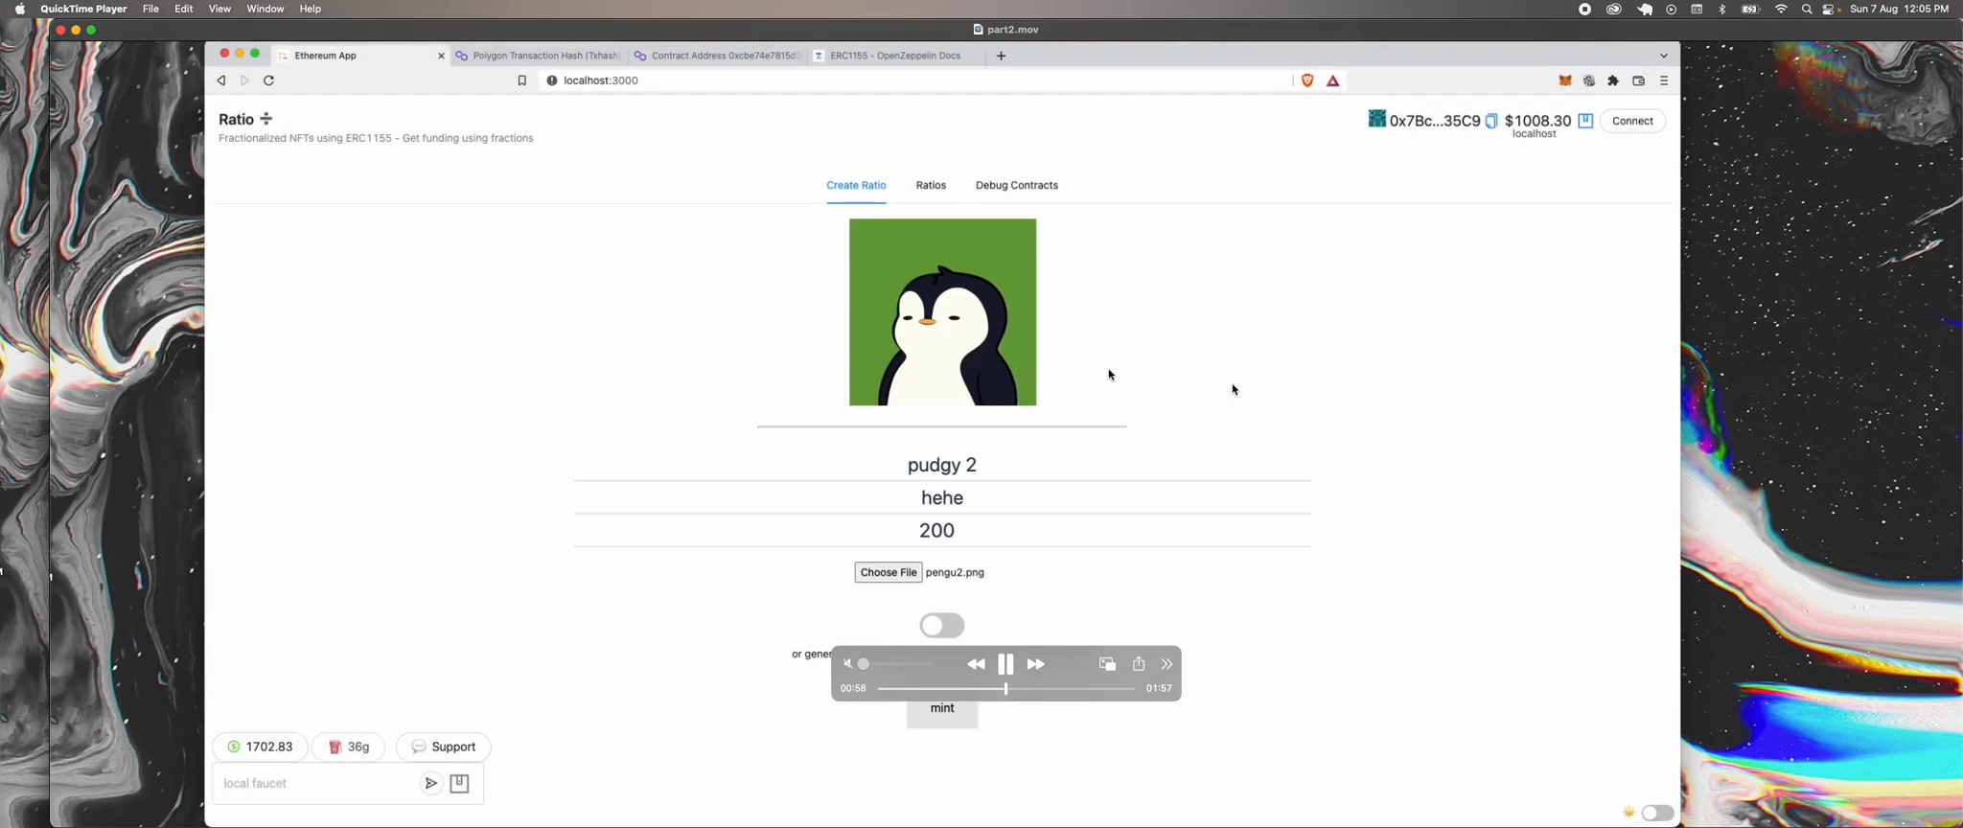This screenshot has width=1963, height=828.
Task: Click the wallet icon beside $1008.30
Action: point(1585,121)
